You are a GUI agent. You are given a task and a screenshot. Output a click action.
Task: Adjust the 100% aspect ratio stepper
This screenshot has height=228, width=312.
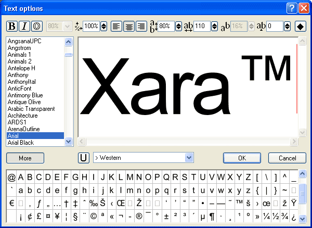point(103,26)
